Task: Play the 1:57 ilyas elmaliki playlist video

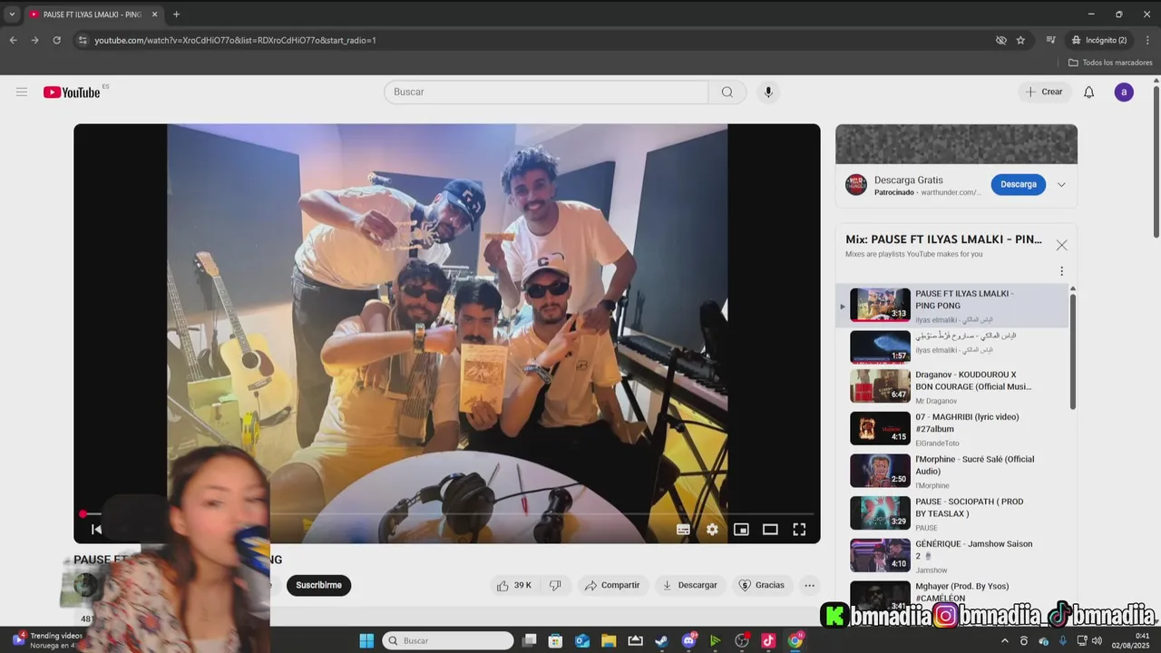Action: click(x=952, y=346)
